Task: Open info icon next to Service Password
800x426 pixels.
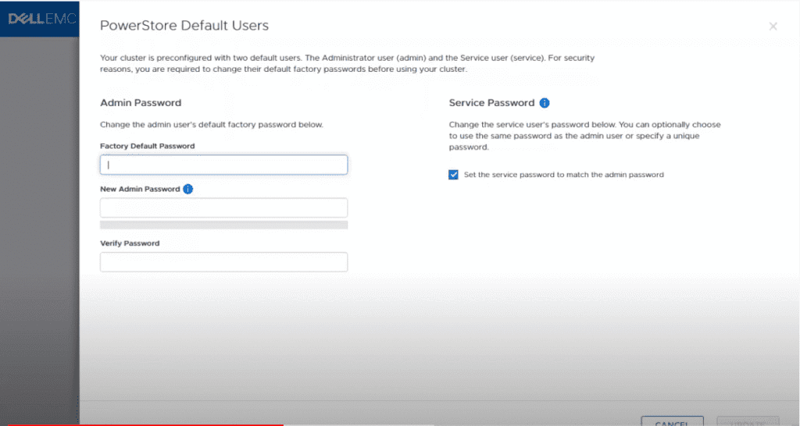Action: point(545,103)
